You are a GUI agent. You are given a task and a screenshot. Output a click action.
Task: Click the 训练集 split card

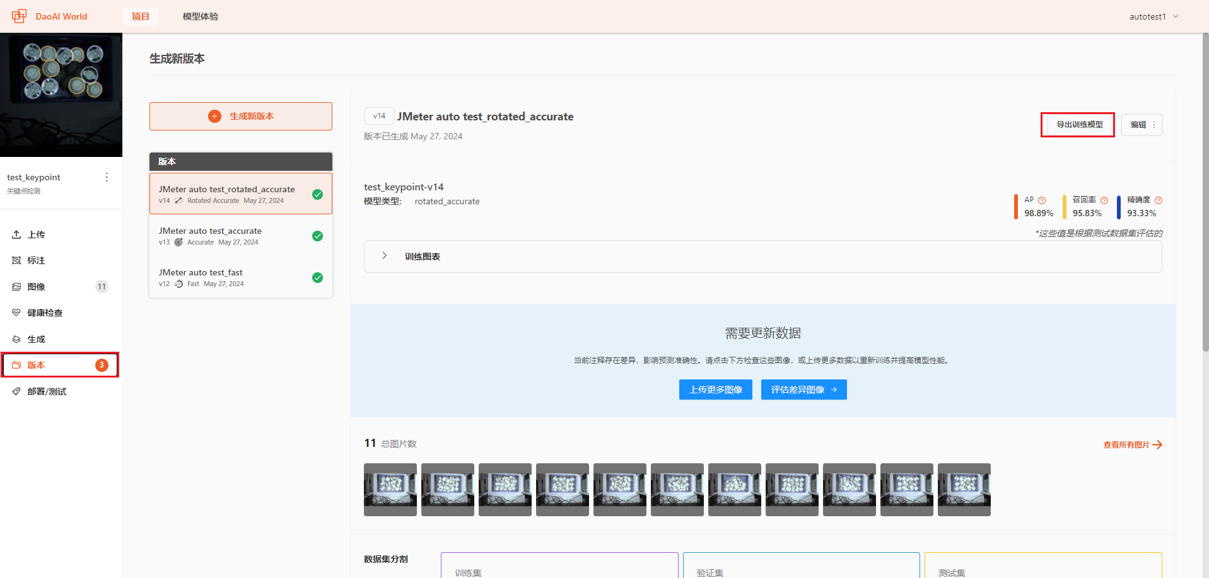point(559,565)
